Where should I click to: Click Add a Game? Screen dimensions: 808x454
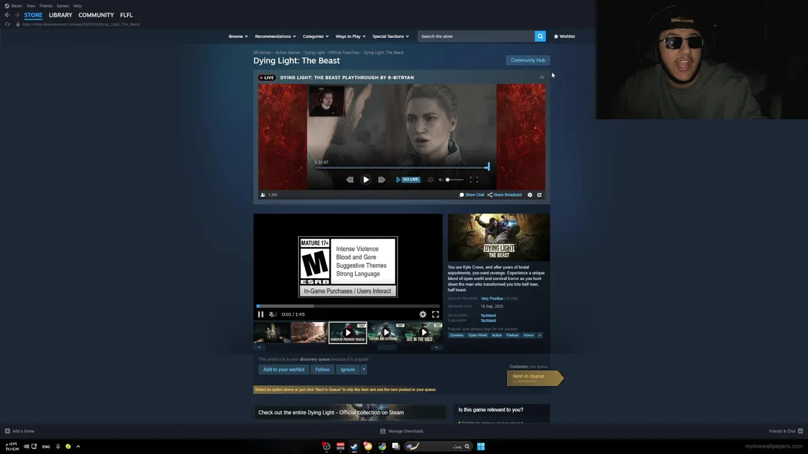(20, 431)
